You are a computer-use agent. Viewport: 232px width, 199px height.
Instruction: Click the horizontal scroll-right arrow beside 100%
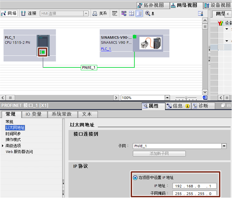[116, 98]
